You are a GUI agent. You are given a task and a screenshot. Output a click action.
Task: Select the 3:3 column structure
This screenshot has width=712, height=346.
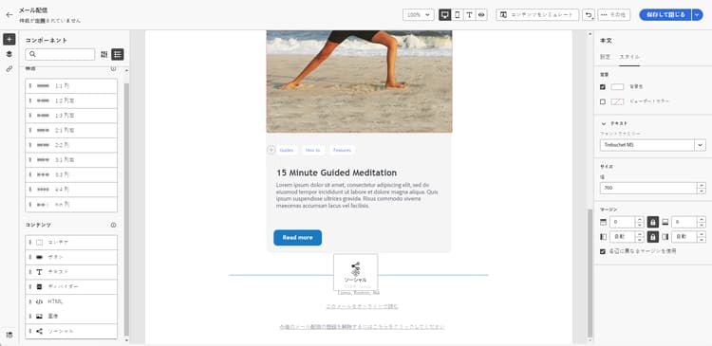(x=71, y=174)
